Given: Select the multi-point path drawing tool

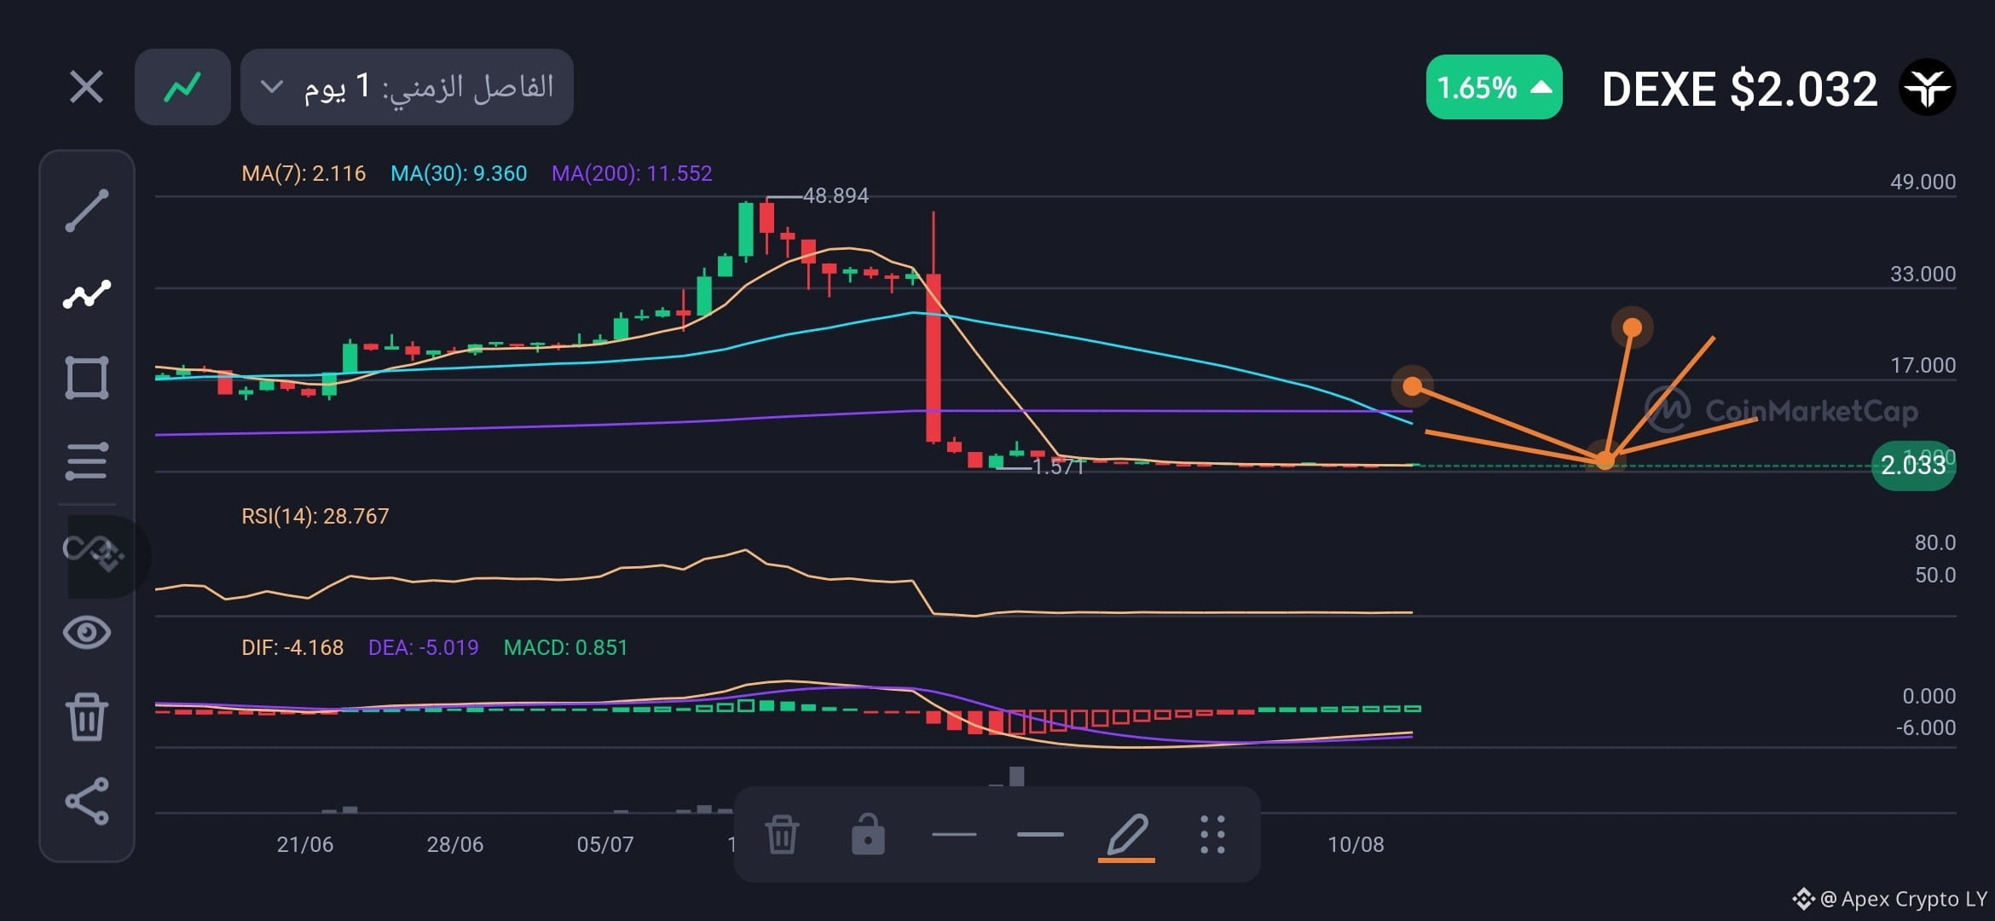Looking at the screenshot, I should coord(87,294).
